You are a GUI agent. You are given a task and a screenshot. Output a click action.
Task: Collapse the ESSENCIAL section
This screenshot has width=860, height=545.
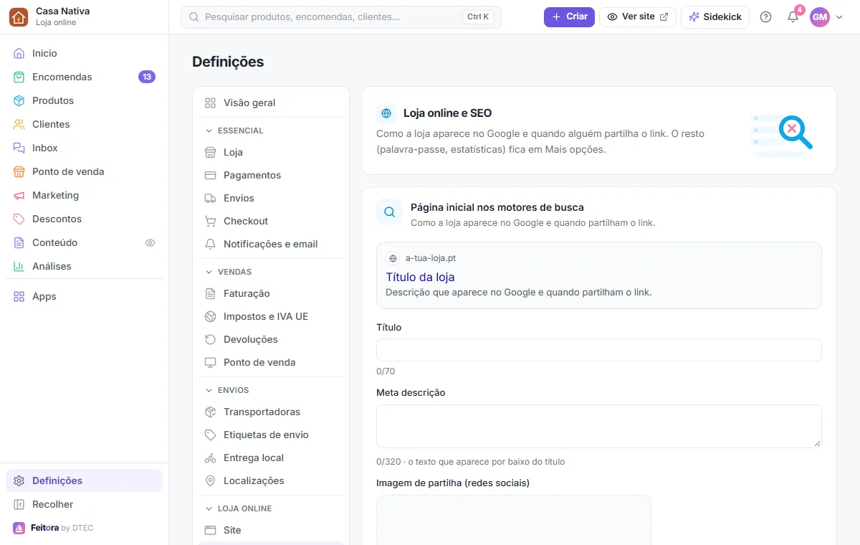pos(271,131)
